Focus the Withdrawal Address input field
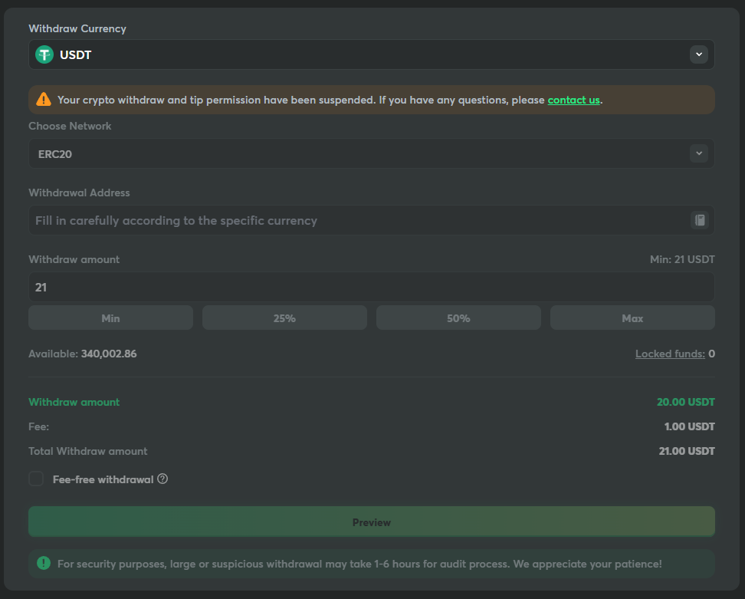745x599 pixels. (356, 220)
